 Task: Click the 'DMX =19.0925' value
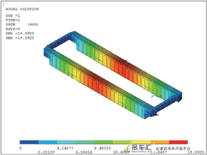coord(20,33)
